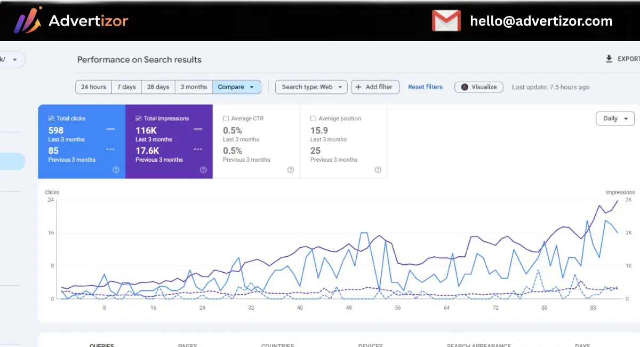Viewport: 640px width, 347px height.
Task: Click the question mark on Average CTR card
Action: click(290, 170)
